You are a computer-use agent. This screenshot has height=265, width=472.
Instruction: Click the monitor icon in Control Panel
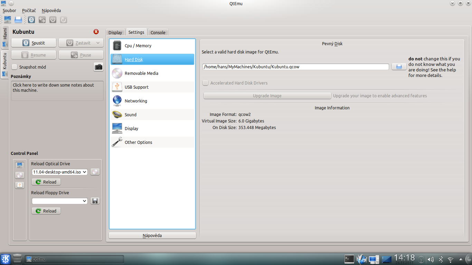[x=20, y=165]
